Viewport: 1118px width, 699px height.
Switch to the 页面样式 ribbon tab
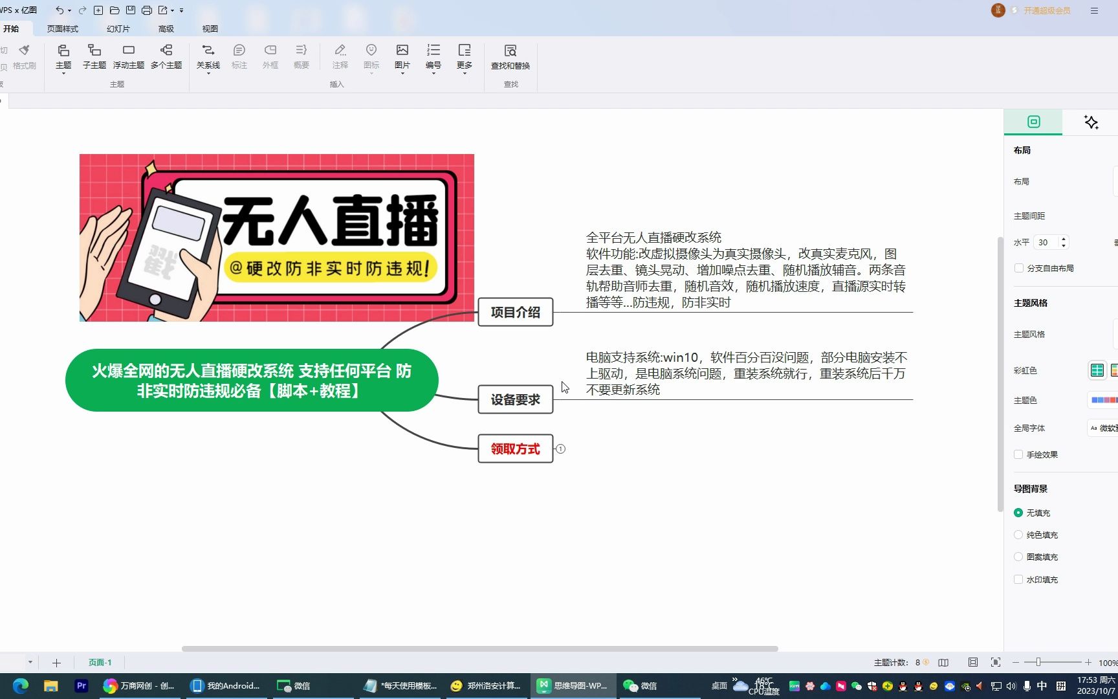pyautogui.click(x=62, y=28)
